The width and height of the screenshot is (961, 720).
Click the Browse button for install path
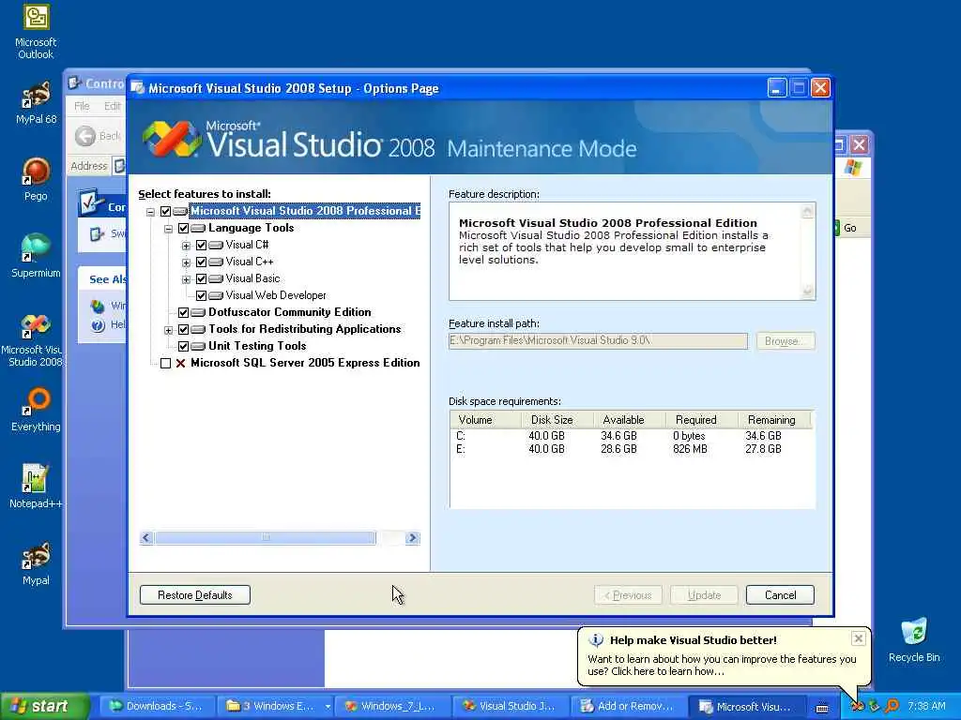pyautogui.click(x=786, y=341)
